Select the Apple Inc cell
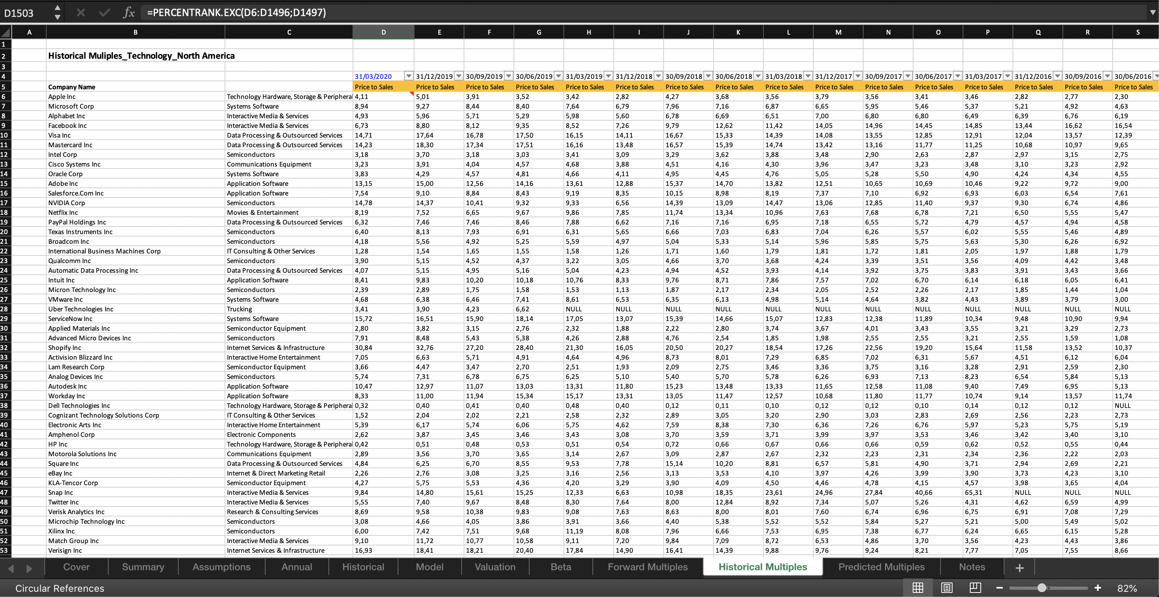The width and height of the screenshot is (1159, 597). click(x=136, y=96)
